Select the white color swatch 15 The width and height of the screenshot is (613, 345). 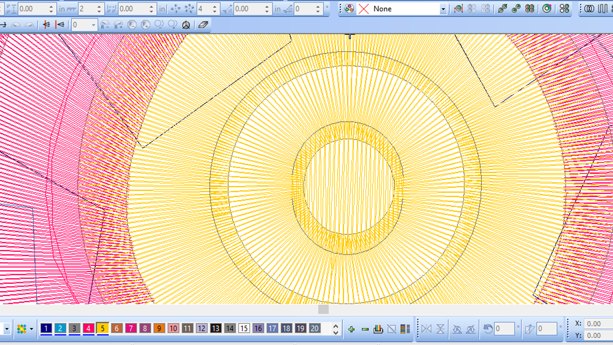pos(244,328)
